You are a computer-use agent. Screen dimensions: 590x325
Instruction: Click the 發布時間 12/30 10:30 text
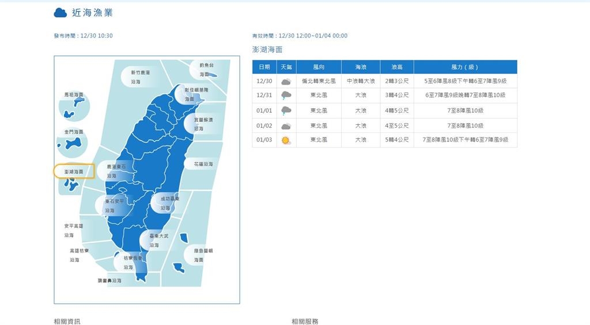tap(83, 36)
